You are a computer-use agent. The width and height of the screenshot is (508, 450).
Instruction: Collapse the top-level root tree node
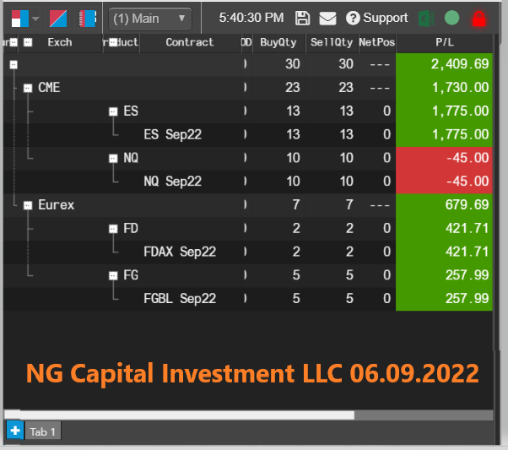click(x=14, y=64)
